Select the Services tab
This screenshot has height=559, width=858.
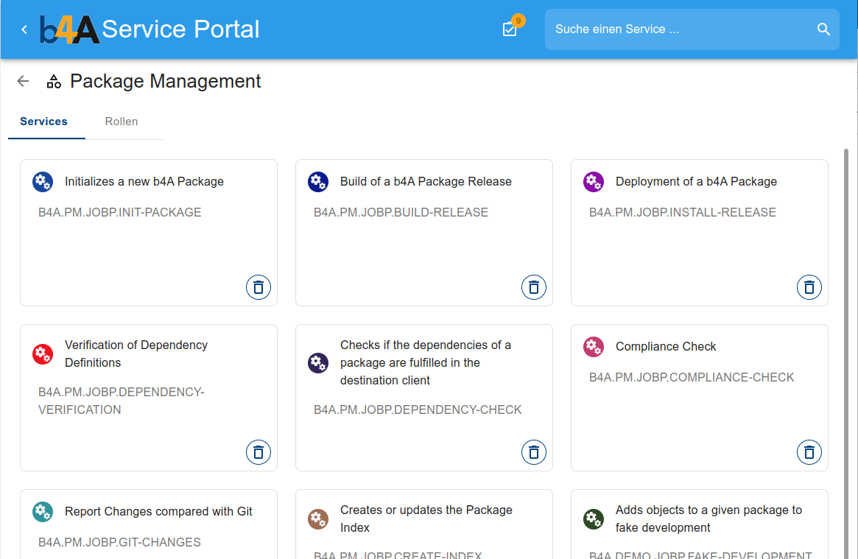click(x=44, y=122)
